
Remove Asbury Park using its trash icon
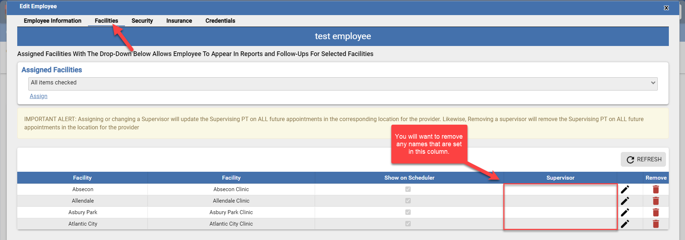coord(656,212)
